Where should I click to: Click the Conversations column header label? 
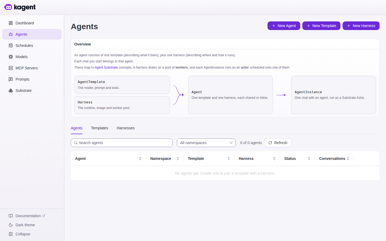[332, 159]
